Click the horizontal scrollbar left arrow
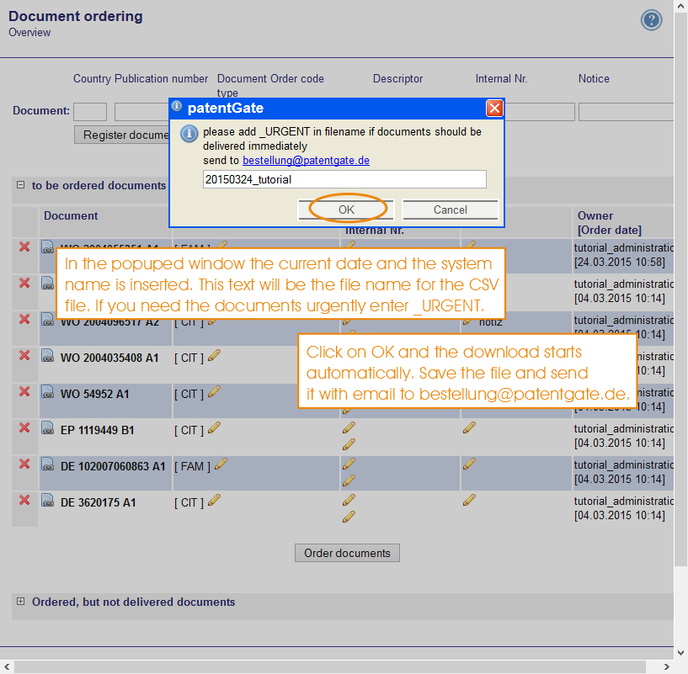688x674 pixels. coord(7,667)
